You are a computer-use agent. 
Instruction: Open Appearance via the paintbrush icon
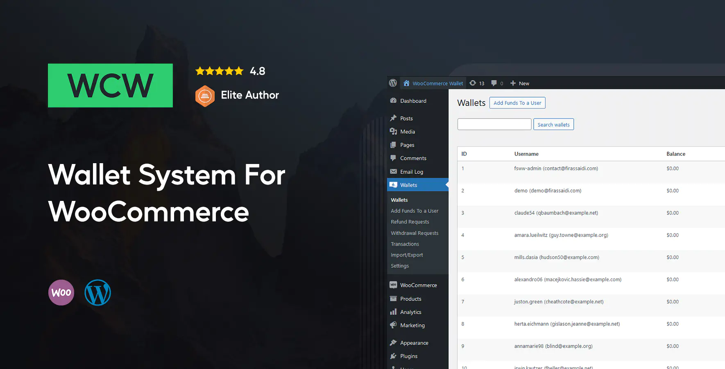(x=393, y=342)
